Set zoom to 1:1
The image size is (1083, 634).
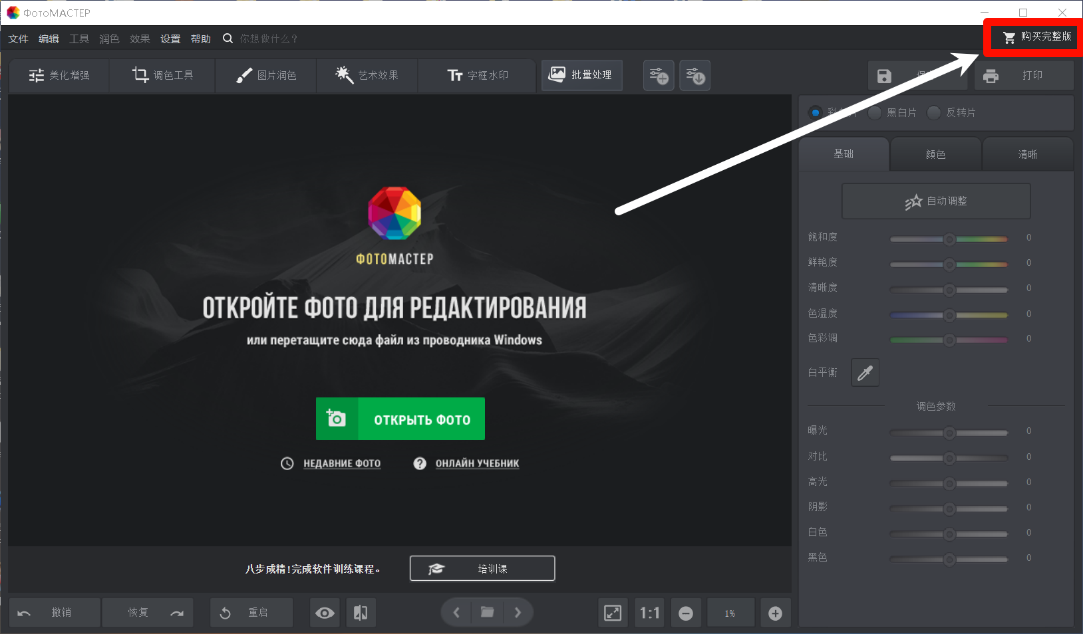(x=649, y=613)
